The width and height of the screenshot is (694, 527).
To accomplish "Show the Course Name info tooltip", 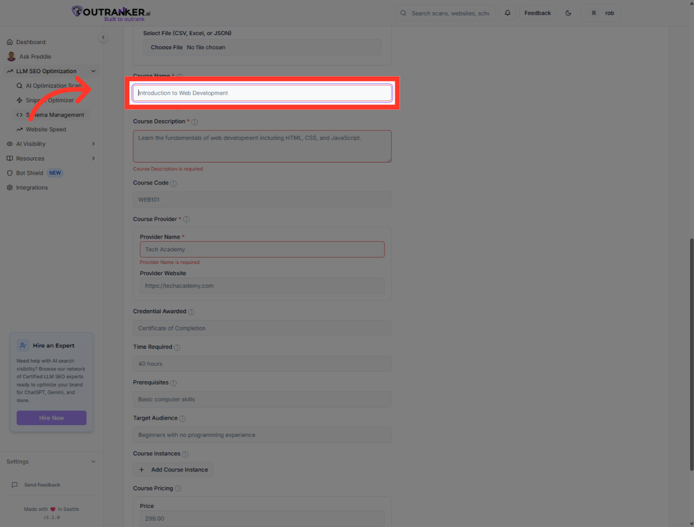I will pyautogui.click(x=179, y=76).
